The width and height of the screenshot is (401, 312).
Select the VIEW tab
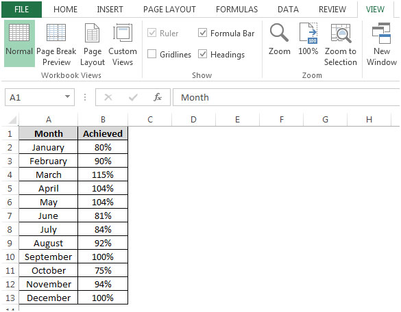click(375, 10)
